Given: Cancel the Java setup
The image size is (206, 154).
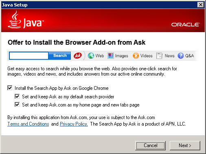Looking at the screenshot, I should tap(150, 145).
